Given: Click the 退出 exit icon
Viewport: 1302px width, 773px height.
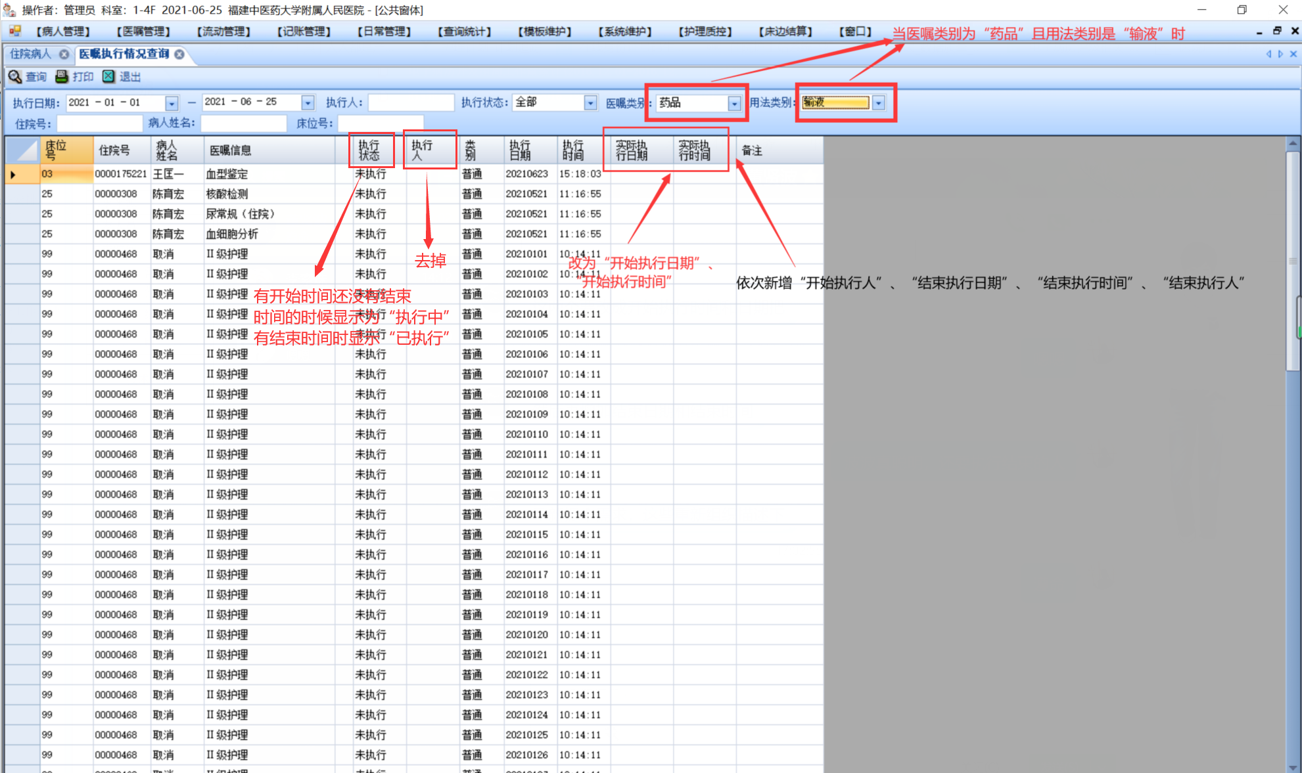Looking at the screenshot, I should (x=108, y=77).
